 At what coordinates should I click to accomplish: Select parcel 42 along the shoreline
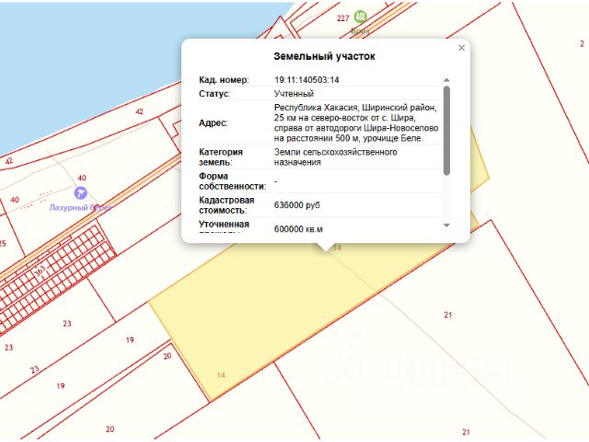(139, 111)
